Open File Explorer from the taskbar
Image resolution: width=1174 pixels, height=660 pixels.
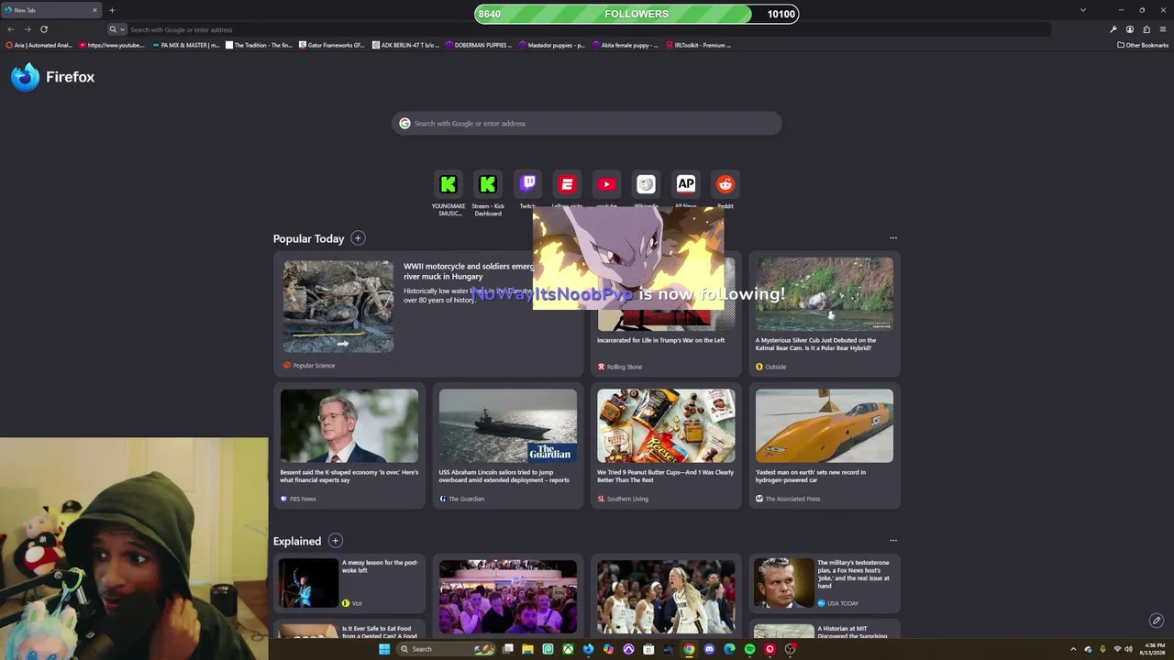click(x=527, y=649)
